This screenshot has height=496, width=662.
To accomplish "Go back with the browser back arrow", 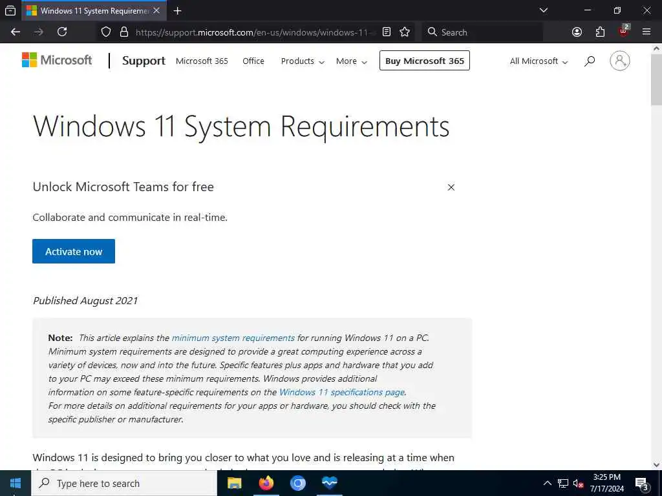I will pyautogui.click(x=16, y=32).
